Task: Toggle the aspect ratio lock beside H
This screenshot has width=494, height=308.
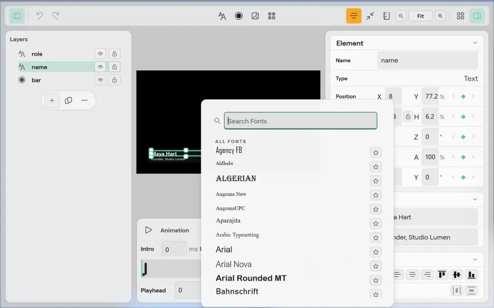Action: click(408, 116)
